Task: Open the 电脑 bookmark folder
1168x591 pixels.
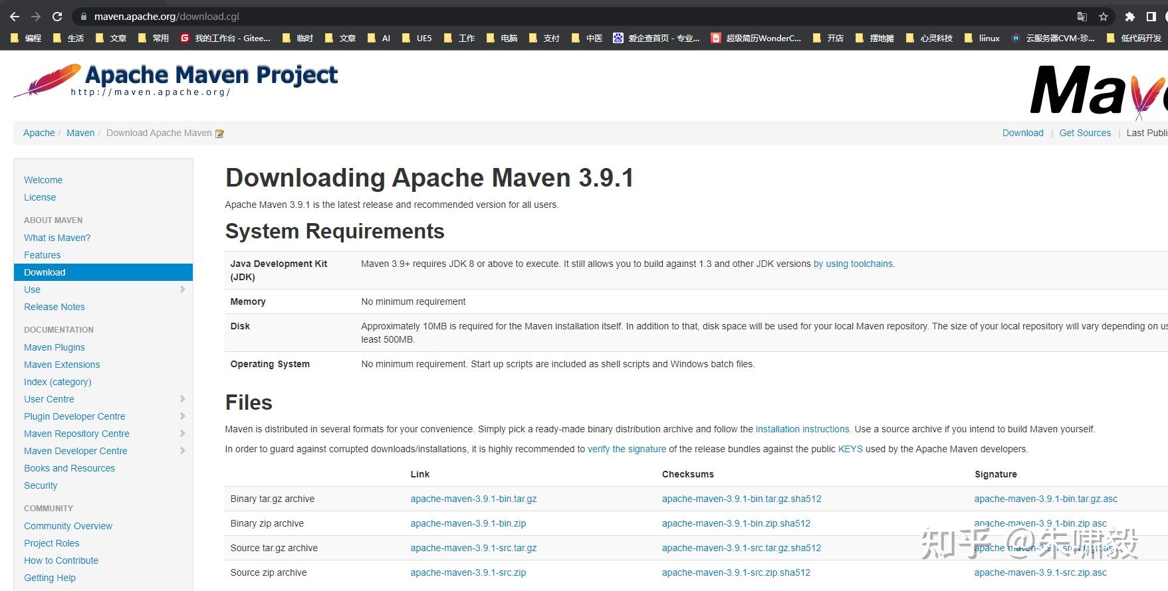Action: pos(502,39)
